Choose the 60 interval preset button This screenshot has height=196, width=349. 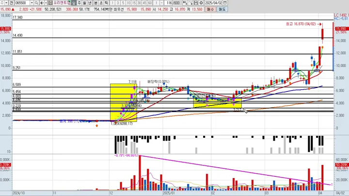click(x=150, y=3)
